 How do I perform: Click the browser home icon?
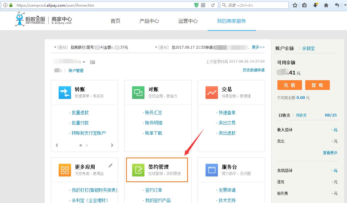coord(326,5)
